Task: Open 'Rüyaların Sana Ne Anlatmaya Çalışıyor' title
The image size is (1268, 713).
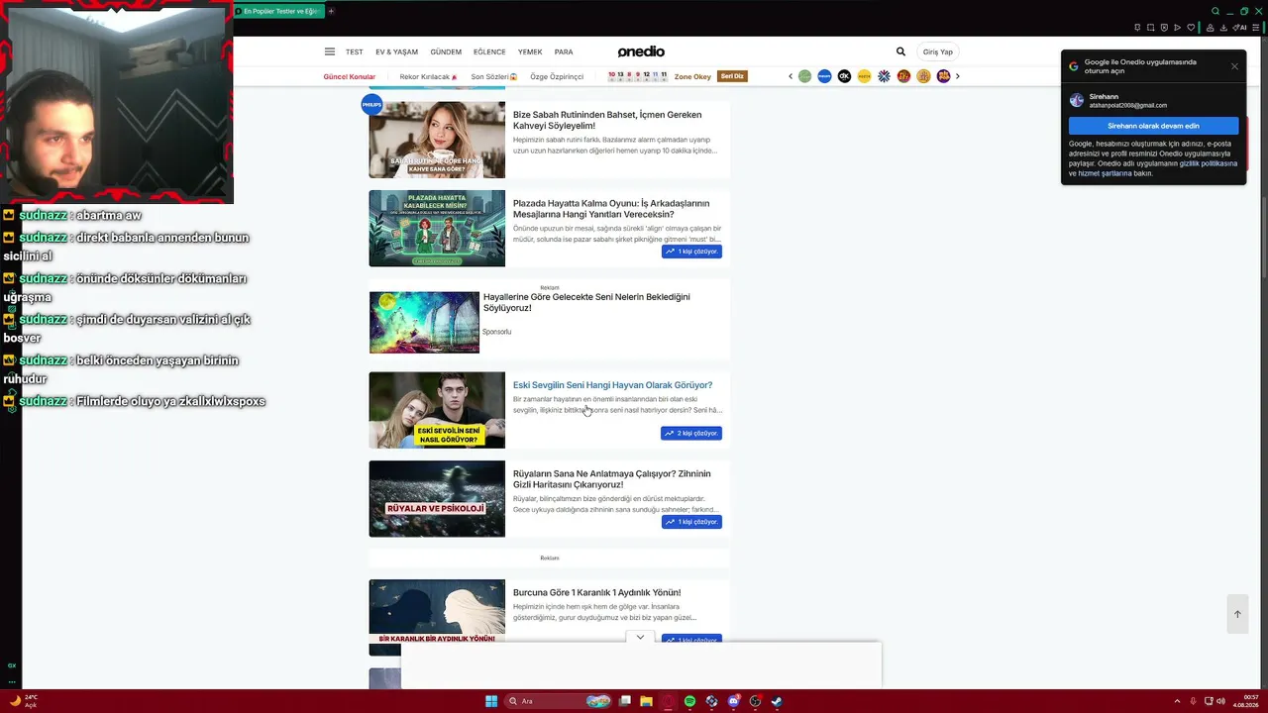Action: pyautogui.click(x=611, y=479)
